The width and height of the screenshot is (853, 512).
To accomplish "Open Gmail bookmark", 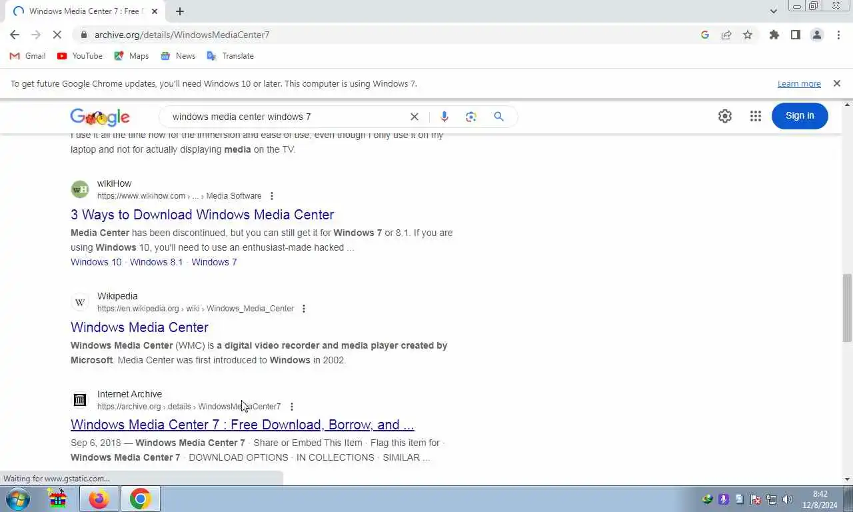I will click(27, 56).
